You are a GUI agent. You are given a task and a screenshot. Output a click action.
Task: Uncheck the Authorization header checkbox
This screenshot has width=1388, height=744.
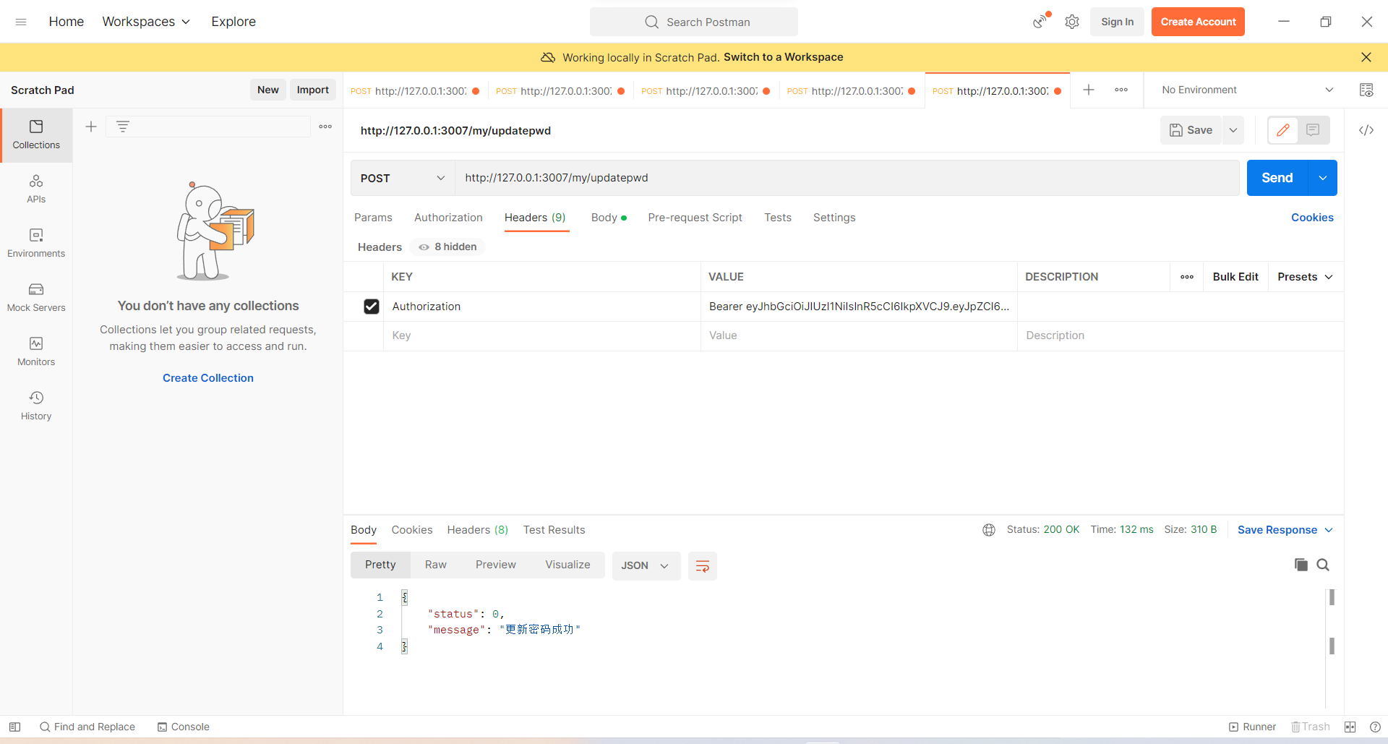(x=372, y=307)
